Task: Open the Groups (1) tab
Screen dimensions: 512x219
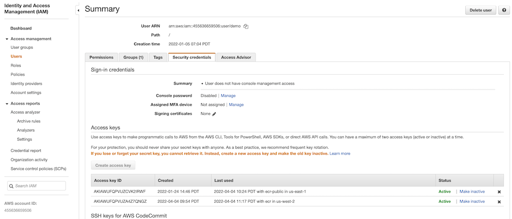Action: pyautogui.click(x=134, y=57)
